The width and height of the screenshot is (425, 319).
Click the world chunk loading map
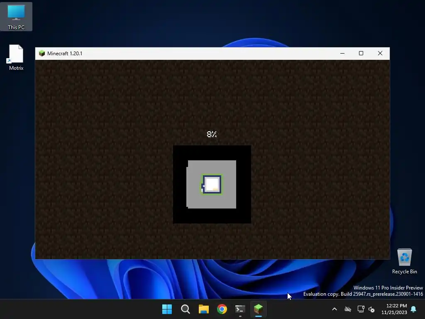(212, 184)
